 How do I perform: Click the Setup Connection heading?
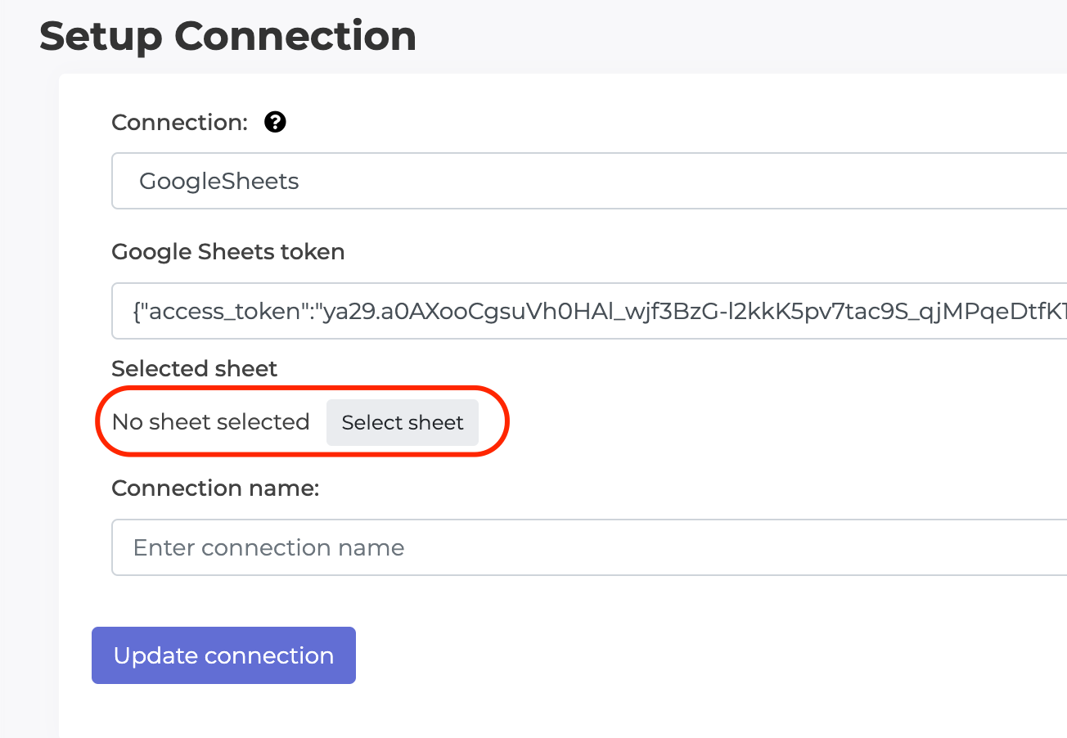coord(227,36)
